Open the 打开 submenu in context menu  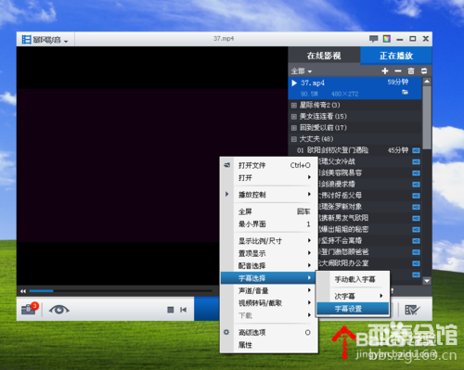pos(269,178)
